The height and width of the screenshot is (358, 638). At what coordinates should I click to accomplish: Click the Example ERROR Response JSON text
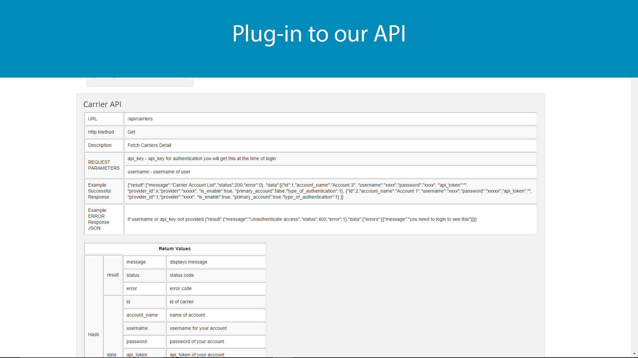pos(302,219)
